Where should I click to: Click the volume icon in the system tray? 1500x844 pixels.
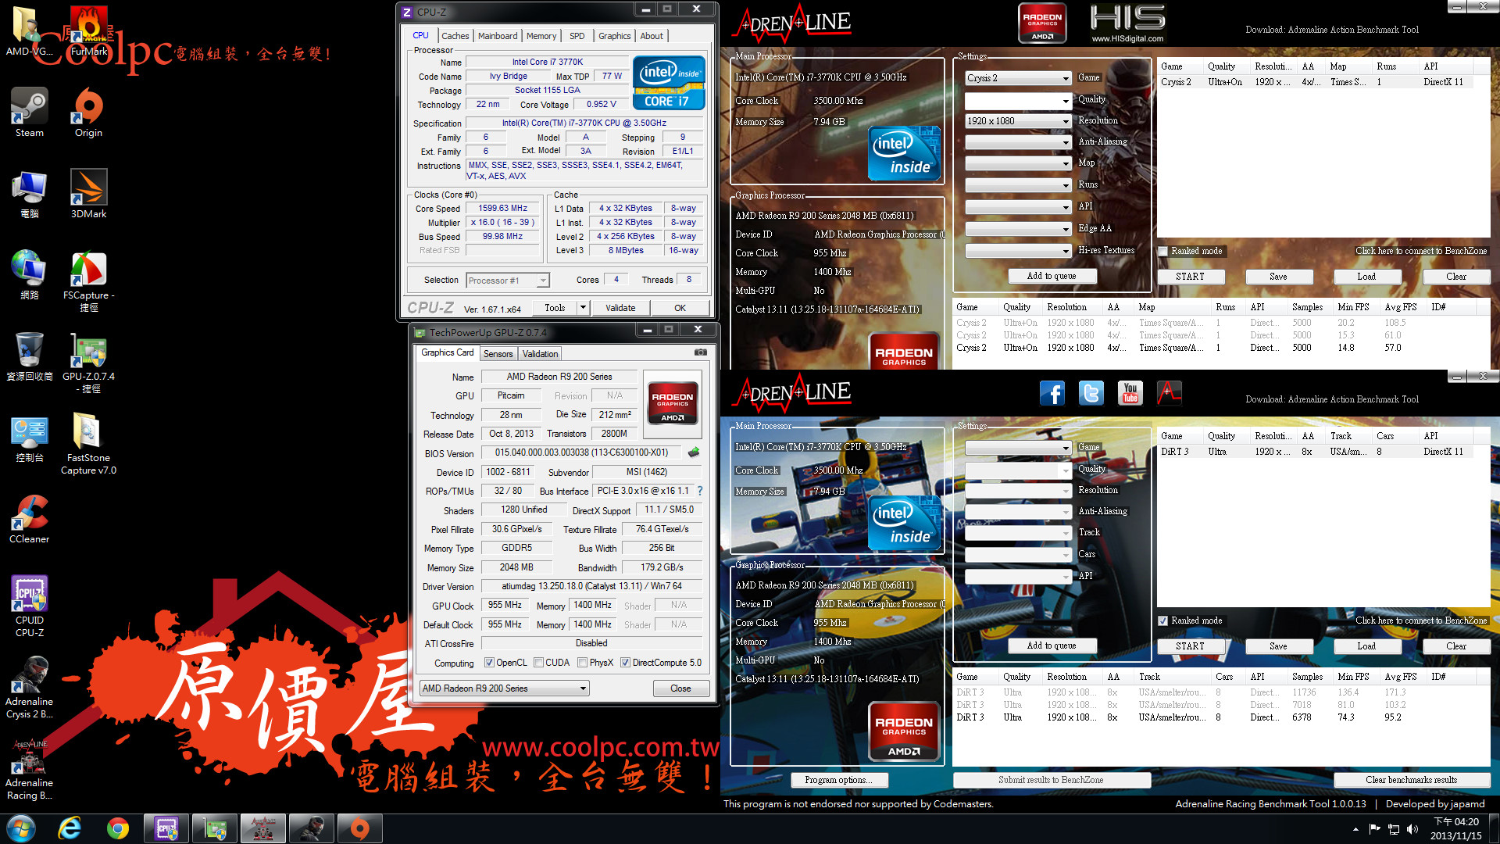[x=1412, y=828]
